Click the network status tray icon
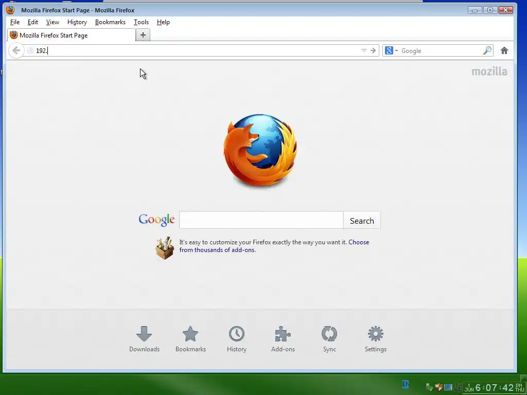Viewport: 527px width, 395px height. point(429,387)
